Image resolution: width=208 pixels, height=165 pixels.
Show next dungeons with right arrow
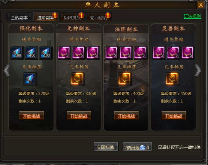click(x=197, y=70)
